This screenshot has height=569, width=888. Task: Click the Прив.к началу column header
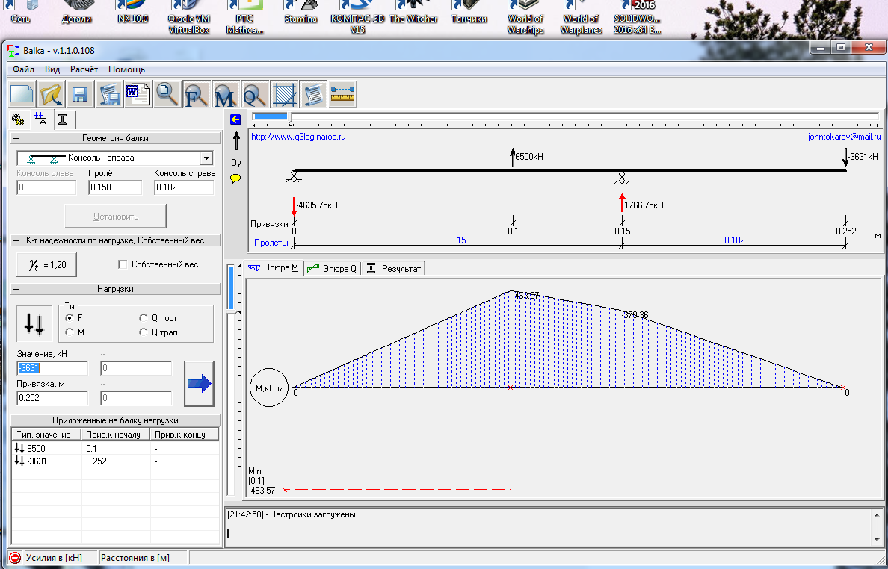[115, 435]
